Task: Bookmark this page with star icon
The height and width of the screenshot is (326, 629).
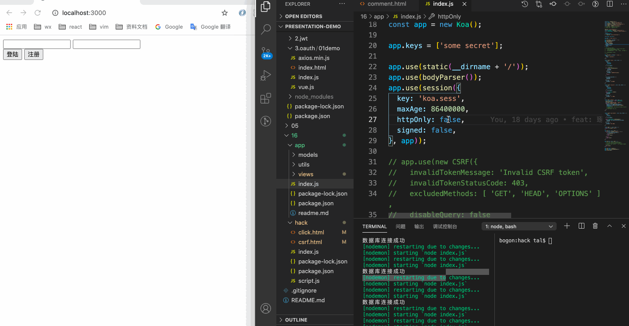Action: click(225, 13)
